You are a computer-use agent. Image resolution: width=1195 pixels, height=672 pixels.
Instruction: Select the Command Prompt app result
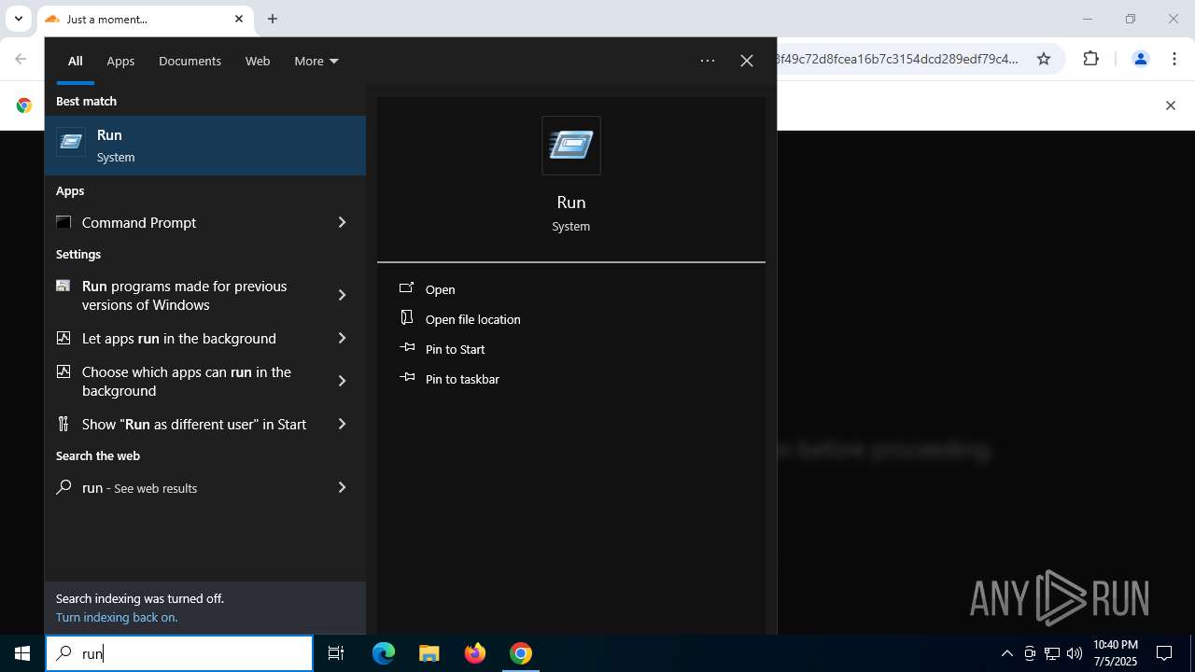click(x=181, y=222)
